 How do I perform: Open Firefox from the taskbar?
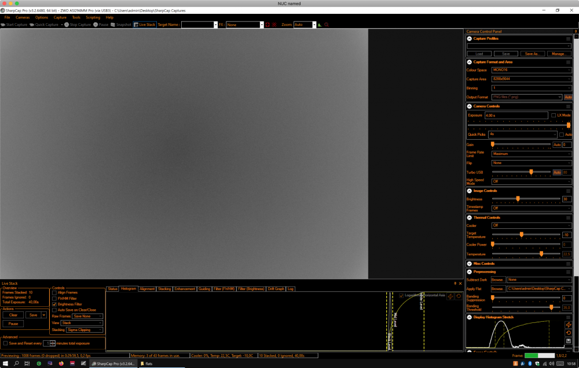coord(61,363)
